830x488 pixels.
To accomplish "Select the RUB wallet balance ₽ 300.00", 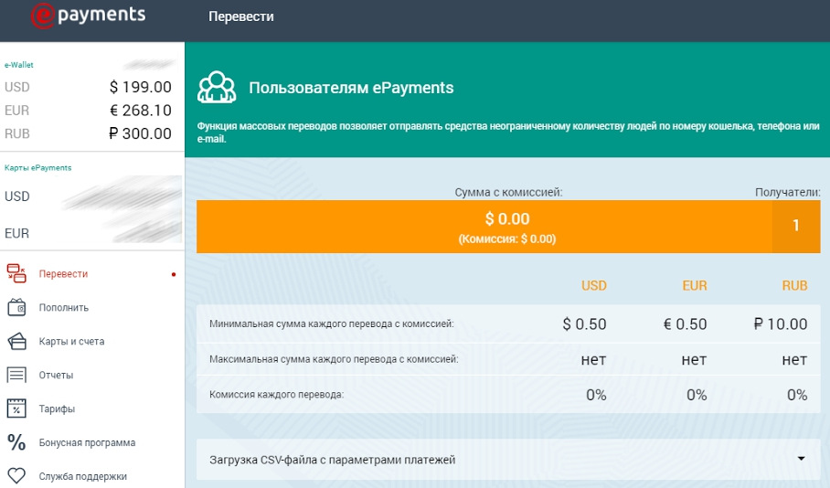I will pos(140,133).
